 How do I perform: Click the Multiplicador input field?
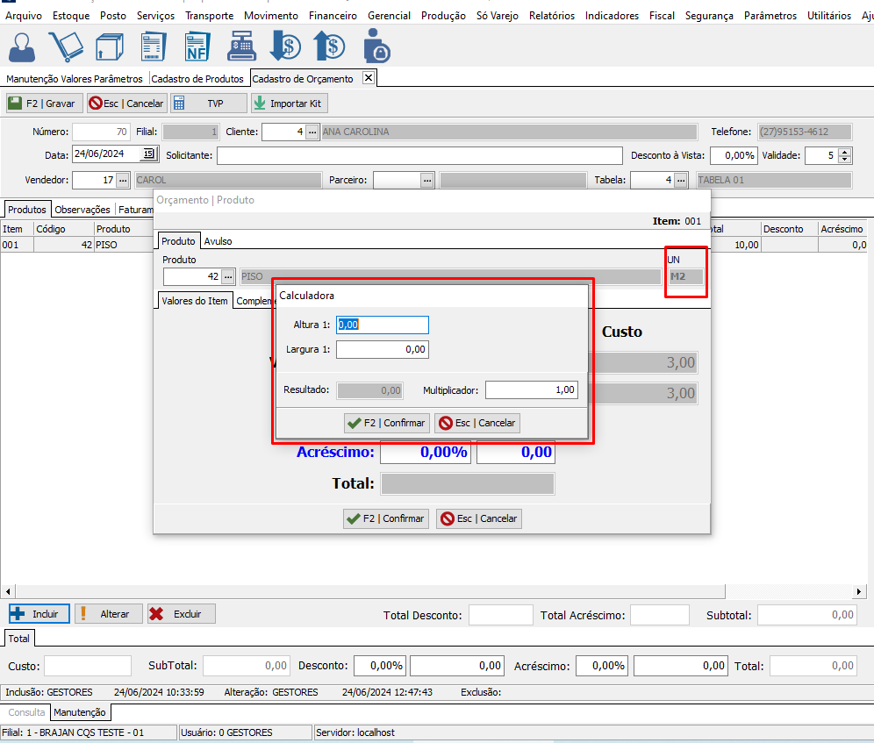click(532, 389)
